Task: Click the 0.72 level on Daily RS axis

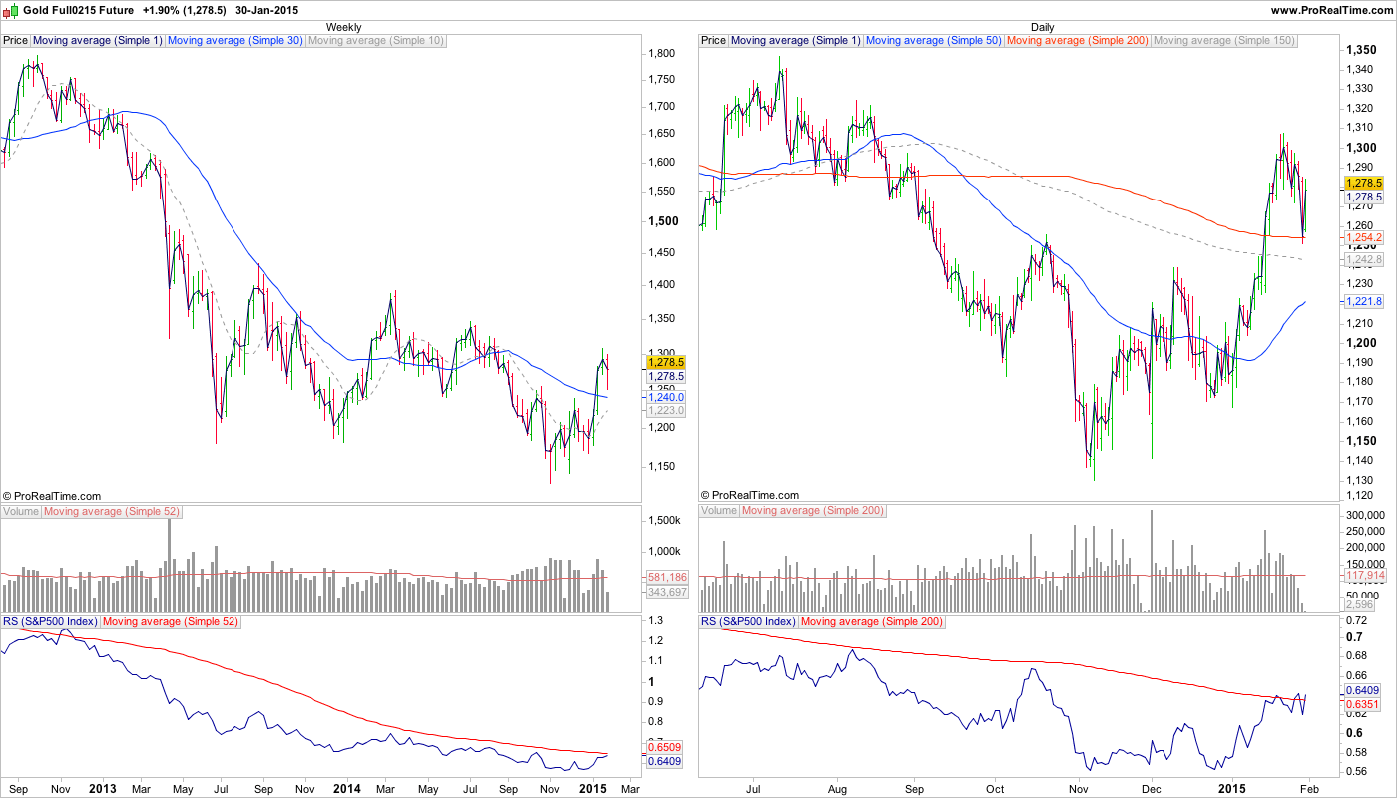Action: tap(1357, 620)
